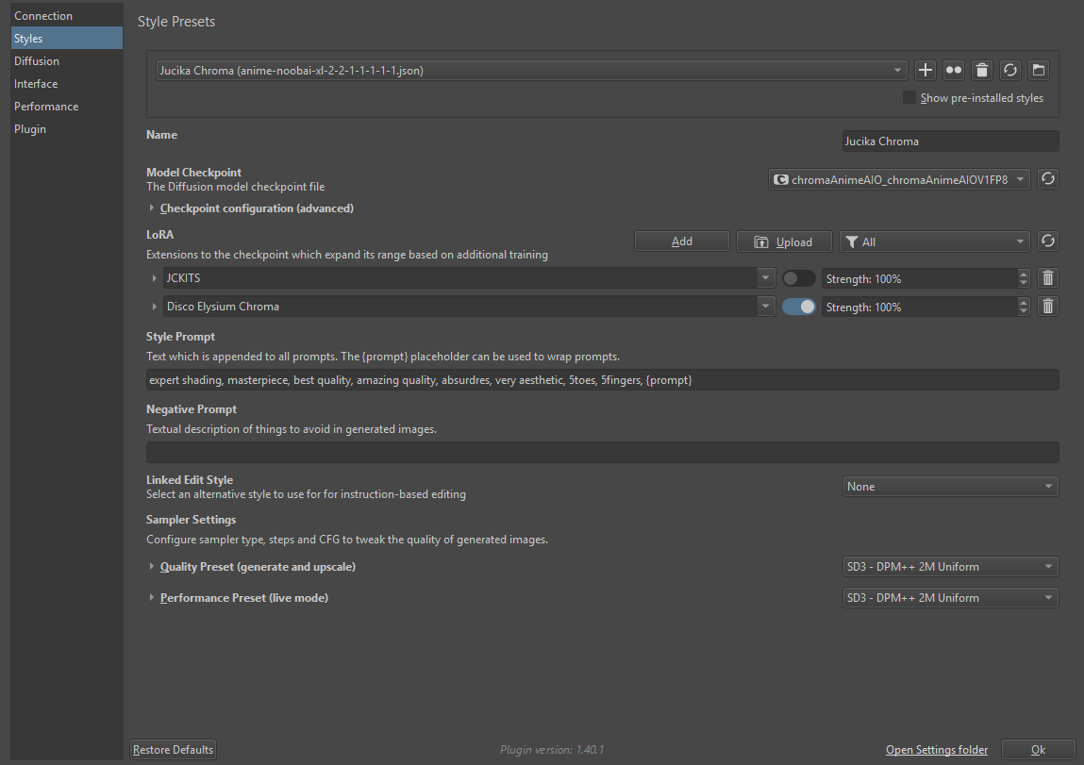Delete the current style preset
Screen dimensions: 1084x765
982,70
